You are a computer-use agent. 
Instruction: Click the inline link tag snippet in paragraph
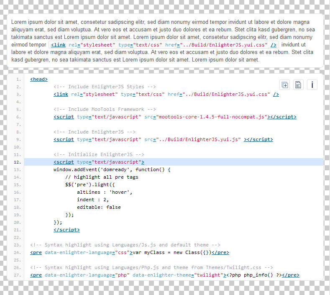tap(164, 45)
